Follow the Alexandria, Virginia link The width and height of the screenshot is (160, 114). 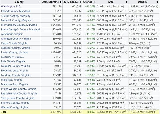pos(14,34)
